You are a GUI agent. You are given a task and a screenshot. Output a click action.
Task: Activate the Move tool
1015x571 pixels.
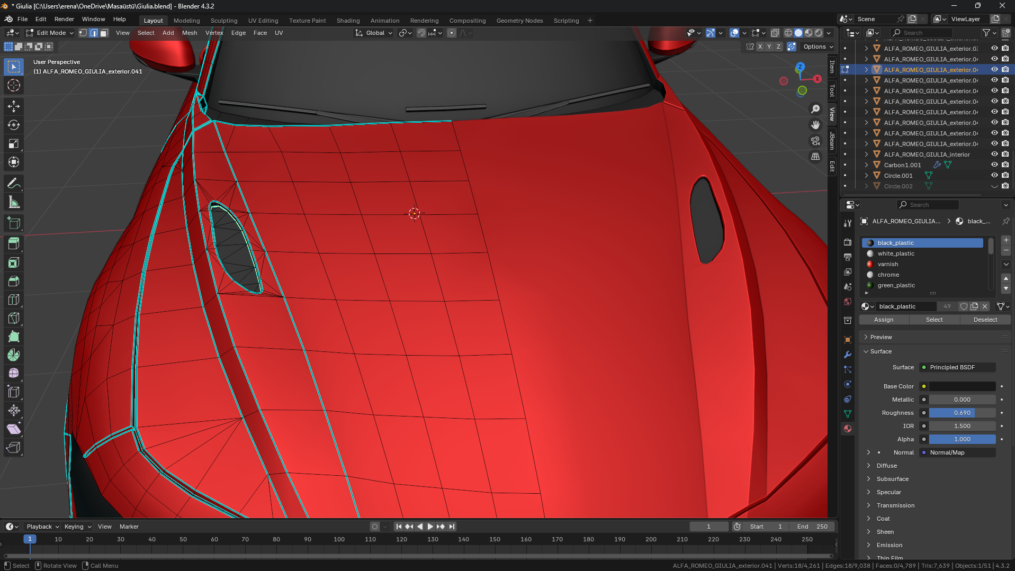coord(14,106)
